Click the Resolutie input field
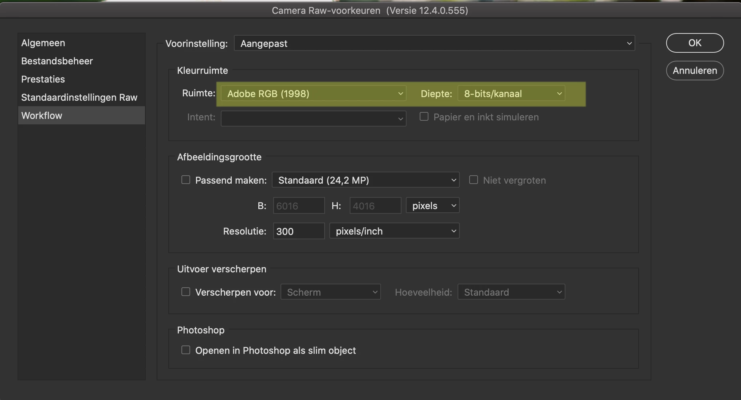Viewport: 741px width, 400px height. [299, 231]
